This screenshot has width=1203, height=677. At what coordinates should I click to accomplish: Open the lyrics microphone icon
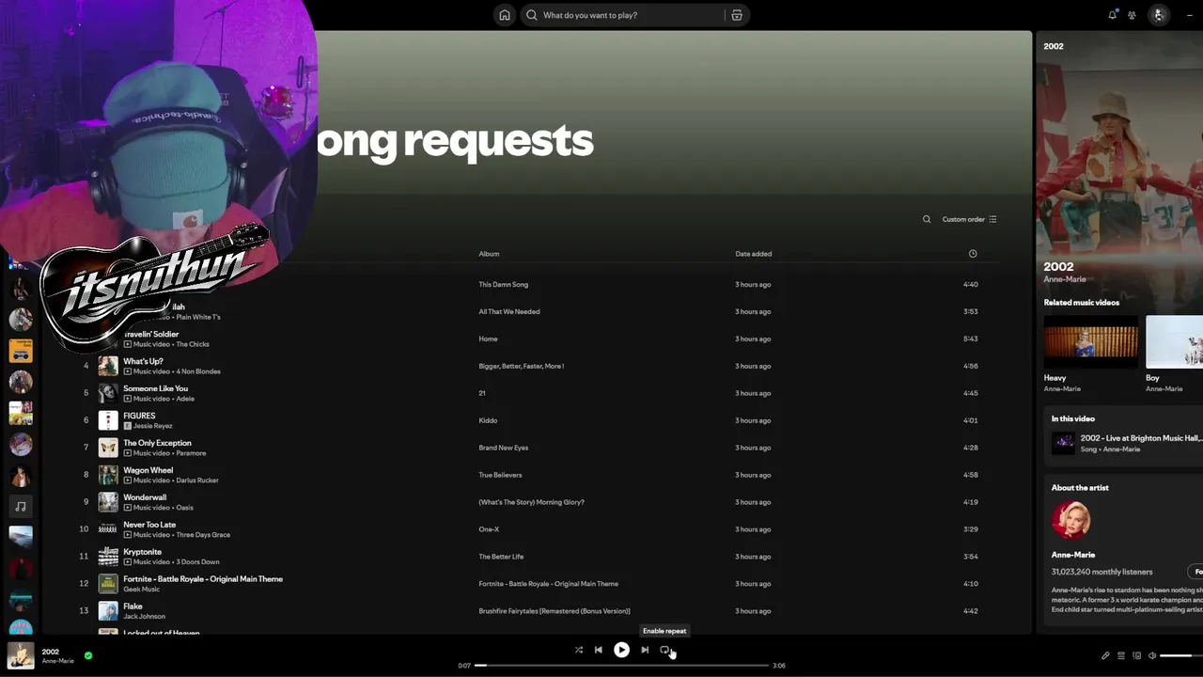pyautogui.click(x=1105, y=655)
